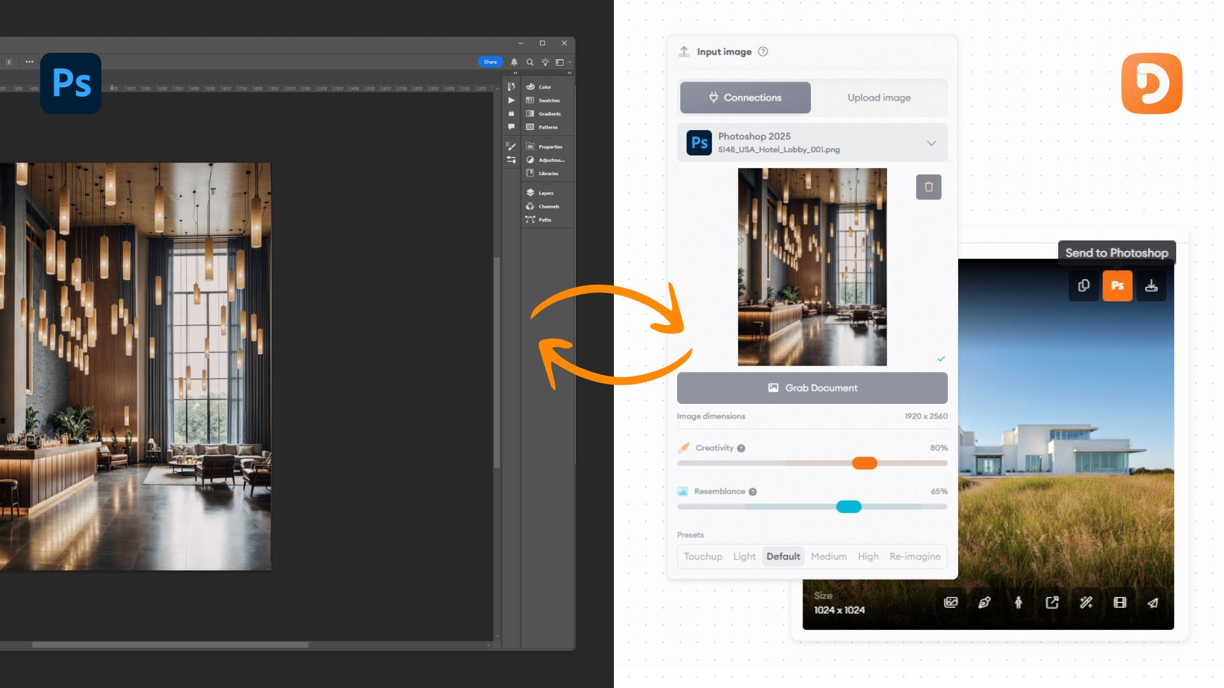Delete the input image with trash icon
The height and width of the screenshot is (688, 1224).
(x=928, y=187)
